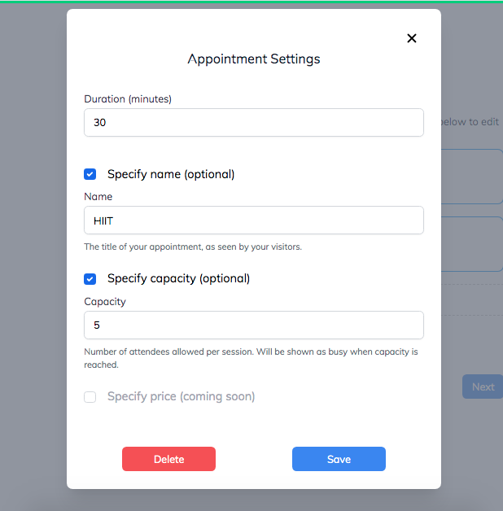Focus the Capacity input field
503x511 pixels.
coord(253,325)
